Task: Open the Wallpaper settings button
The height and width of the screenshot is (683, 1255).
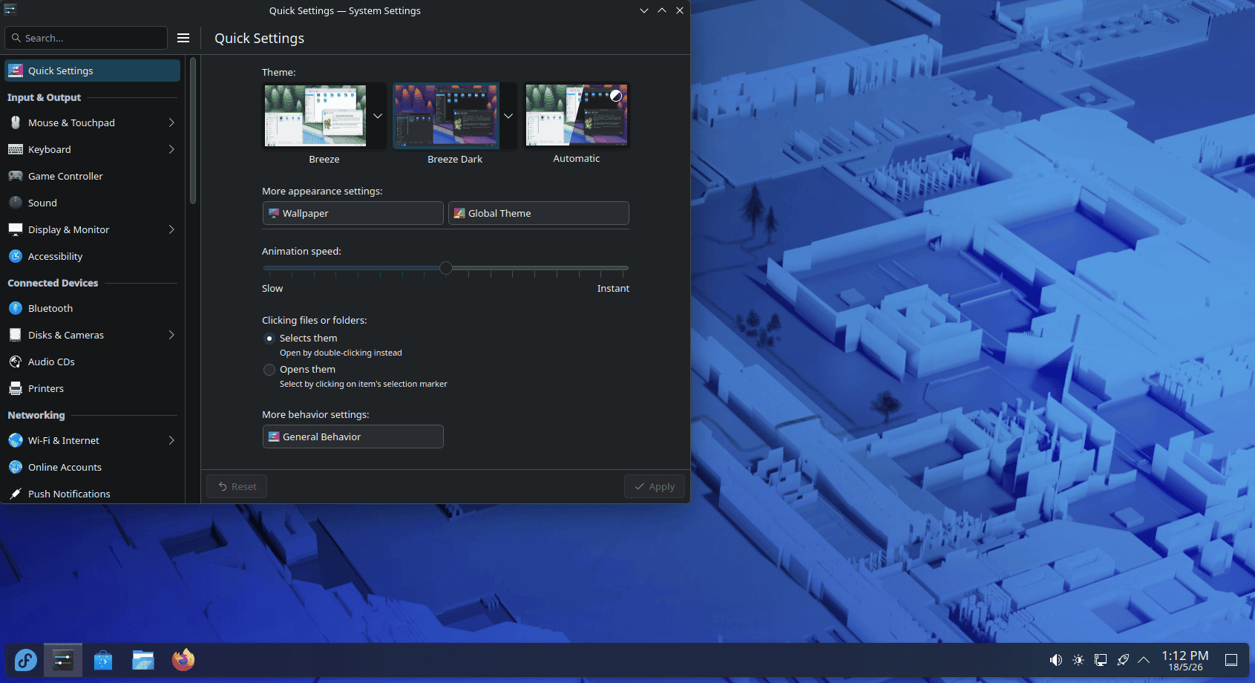Action: coord(353,213)
